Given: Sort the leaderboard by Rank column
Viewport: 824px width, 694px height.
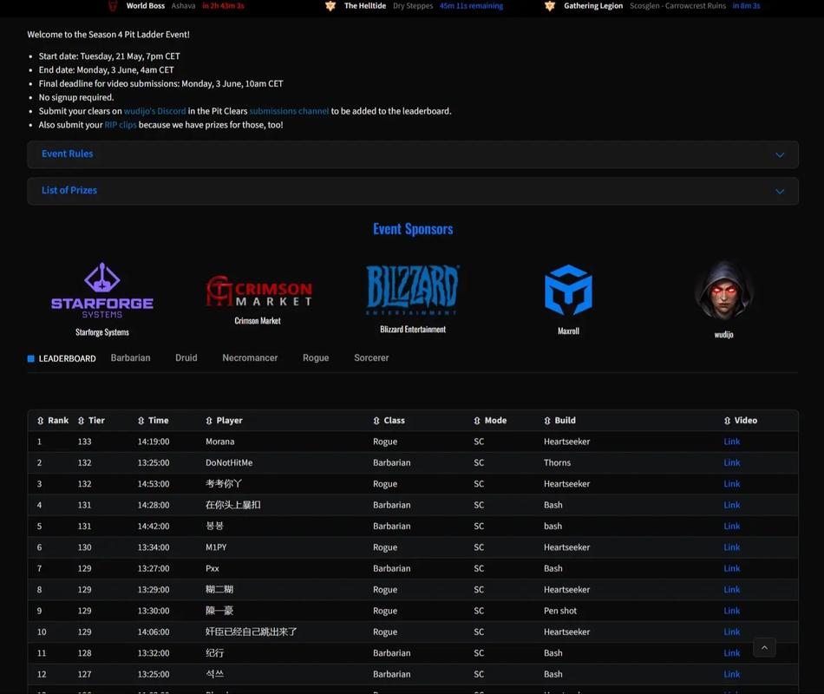Looking at the screenshot, I should click(x=53, y=421).
